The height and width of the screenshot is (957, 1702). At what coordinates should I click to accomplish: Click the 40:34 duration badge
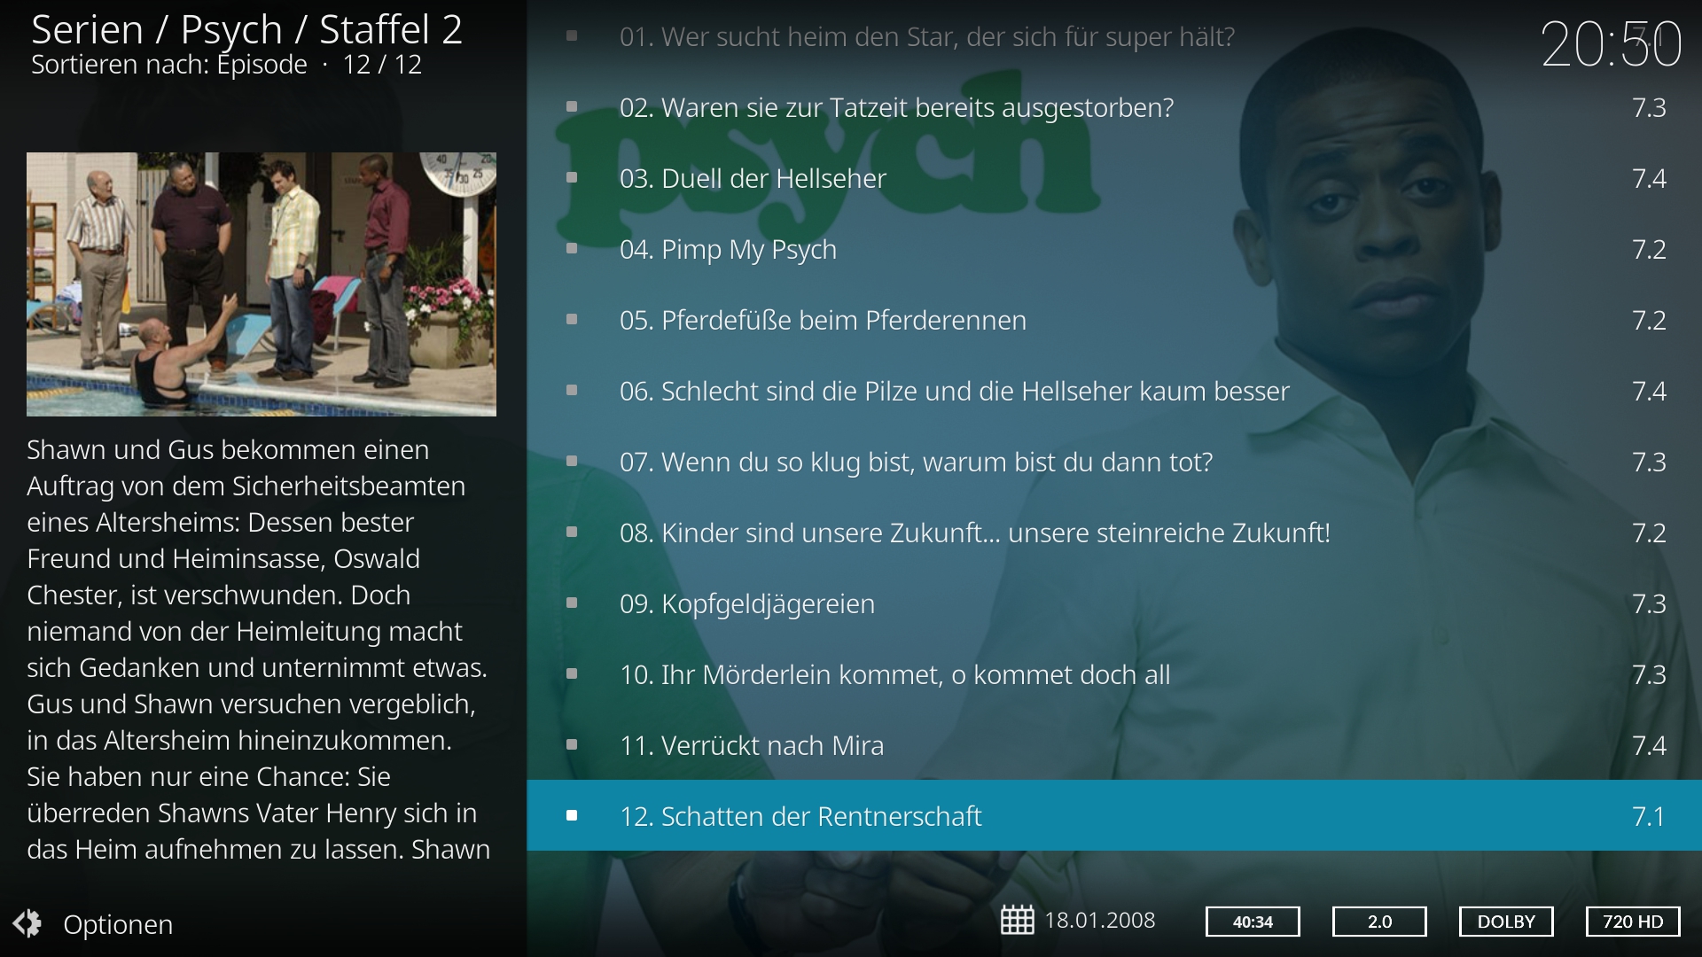(1253, 922)
